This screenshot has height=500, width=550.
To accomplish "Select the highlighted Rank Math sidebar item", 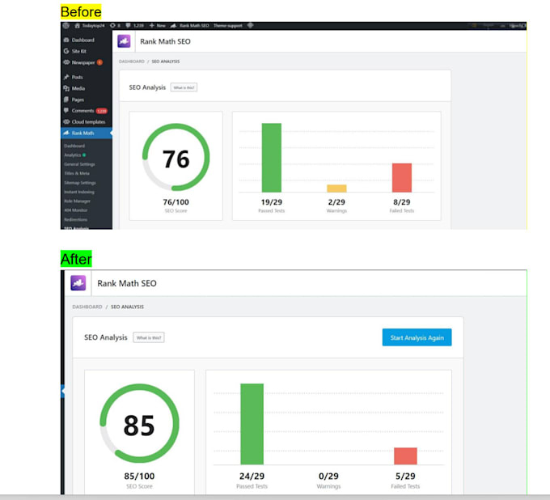I will (x=87, y=133).
